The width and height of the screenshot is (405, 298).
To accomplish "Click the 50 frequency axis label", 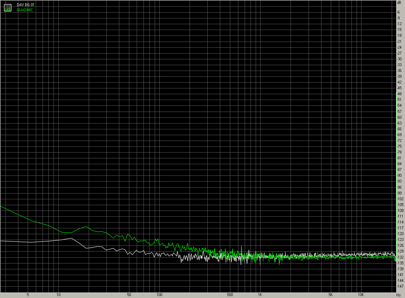I will tap(129, 295).
